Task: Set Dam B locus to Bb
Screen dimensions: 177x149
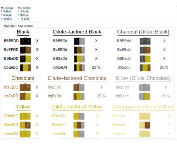Action: 24,11
